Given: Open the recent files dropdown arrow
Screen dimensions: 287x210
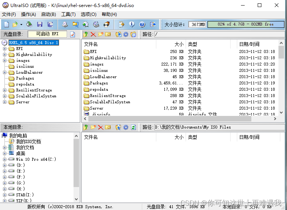Looking at the screenshot, I should (x=21, y=24).
